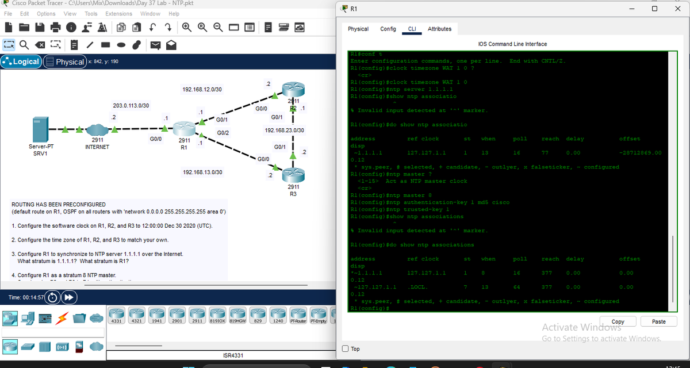Choose the Select tool

point(9,44)
